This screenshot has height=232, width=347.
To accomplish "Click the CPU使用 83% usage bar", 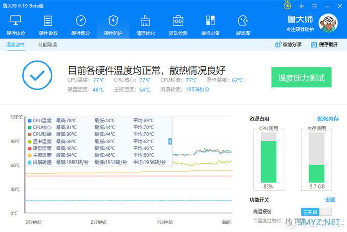I will [268, 157].
